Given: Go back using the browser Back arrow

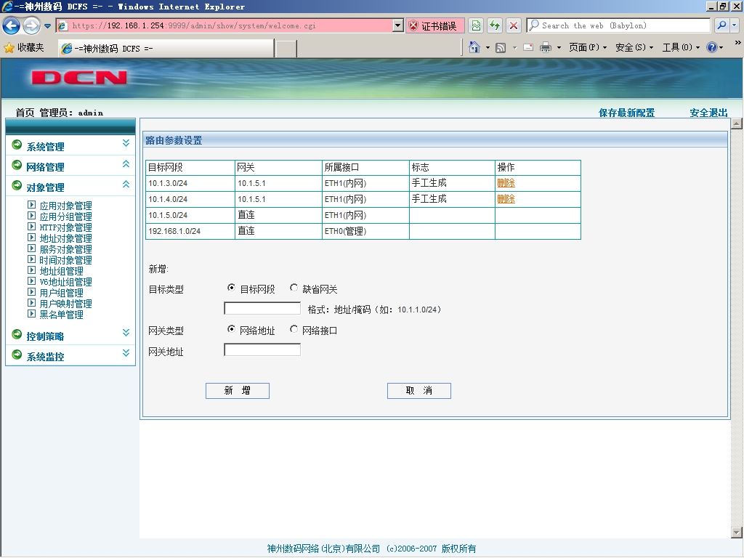Looking at the screenshot, I should (12, 25).
